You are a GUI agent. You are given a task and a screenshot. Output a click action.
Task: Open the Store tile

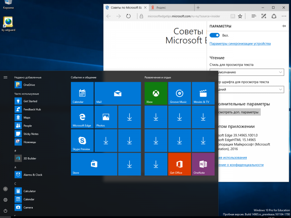(x=94, y=164)
